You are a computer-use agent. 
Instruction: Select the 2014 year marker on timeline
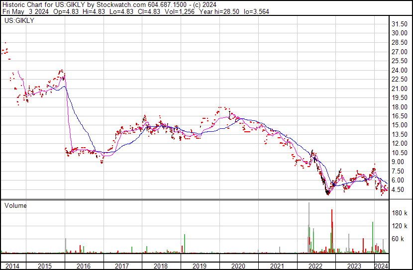(11, 266)
